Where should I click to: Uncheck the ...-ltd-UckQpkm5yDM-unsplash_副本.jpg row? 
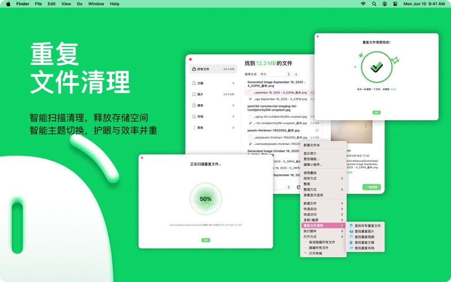[250, 123]
